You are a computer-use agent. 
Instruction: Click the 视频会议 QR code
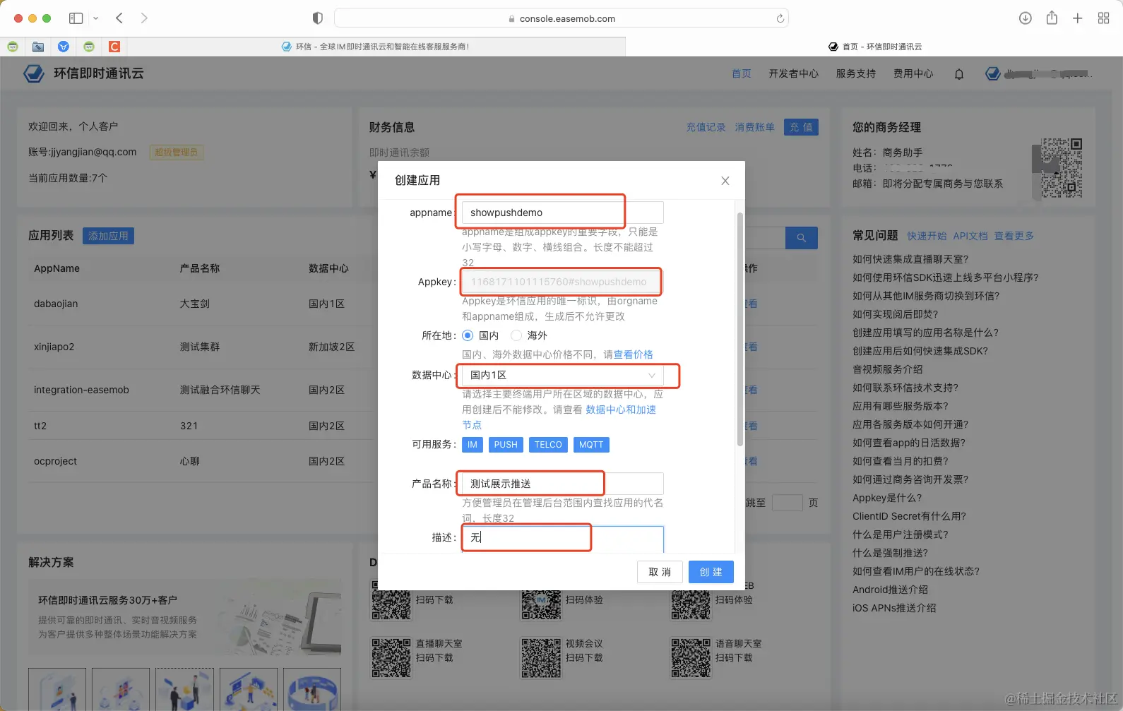(x=541, y=658)
